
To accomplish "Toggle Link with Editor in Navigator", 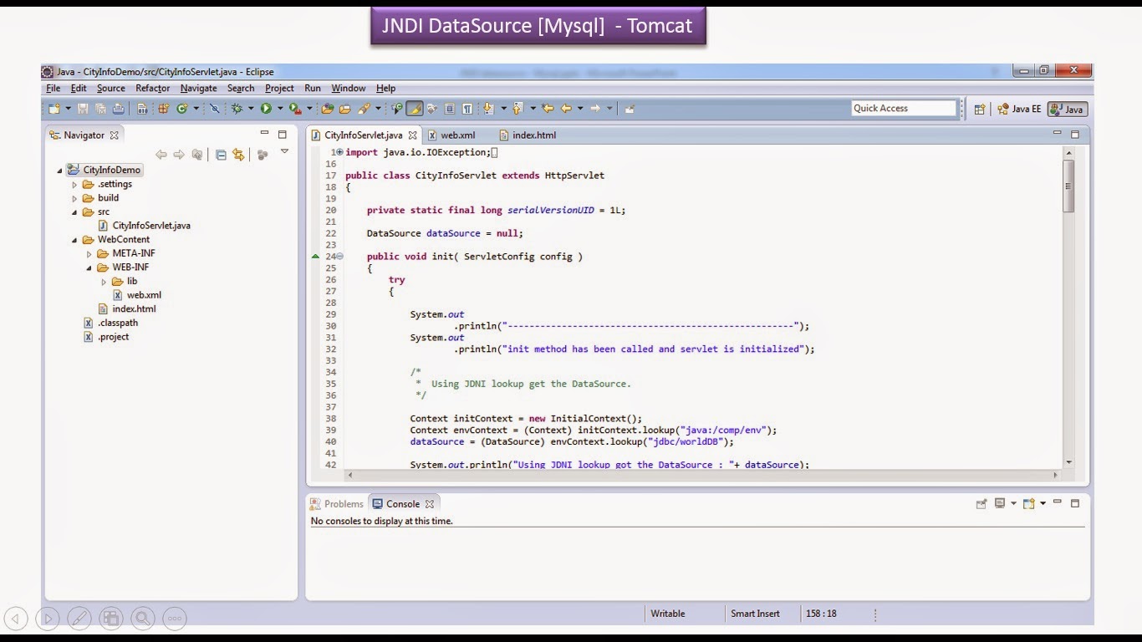I will pos(238,155).
